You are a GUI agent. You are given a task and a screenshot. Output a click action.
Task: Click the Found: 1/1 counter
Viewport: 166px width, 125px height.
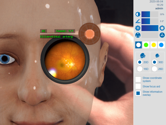coord(65,31)
